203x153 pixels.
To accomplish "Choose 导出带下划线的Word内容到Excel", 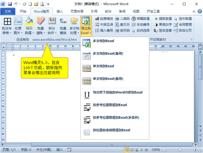I will pyautogui.click(x=115, y=95).
